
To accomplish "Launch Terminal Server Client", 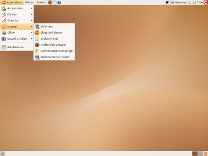I will click(x=54, y=57).
